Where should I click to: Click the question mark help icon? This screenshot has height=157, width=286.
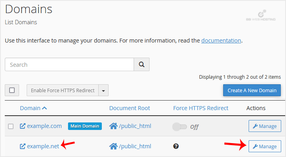pos(176,146)
